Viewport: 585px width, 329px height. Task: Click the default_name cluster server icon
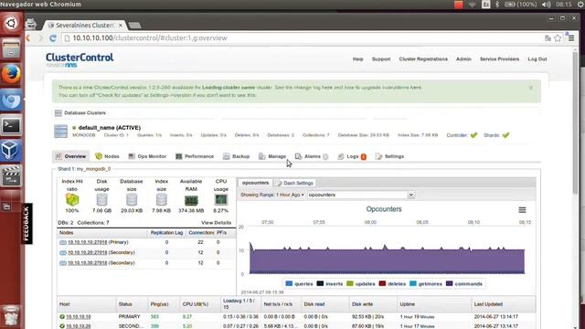pos(61,132)
